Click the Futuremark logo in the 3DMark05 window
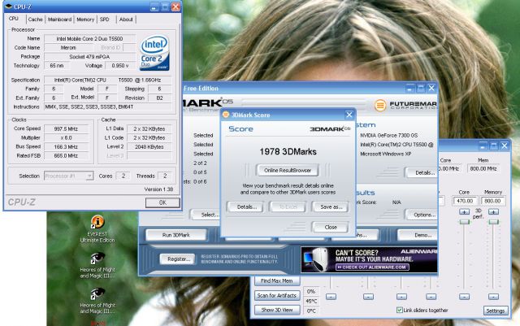 (x=405, y=106)
